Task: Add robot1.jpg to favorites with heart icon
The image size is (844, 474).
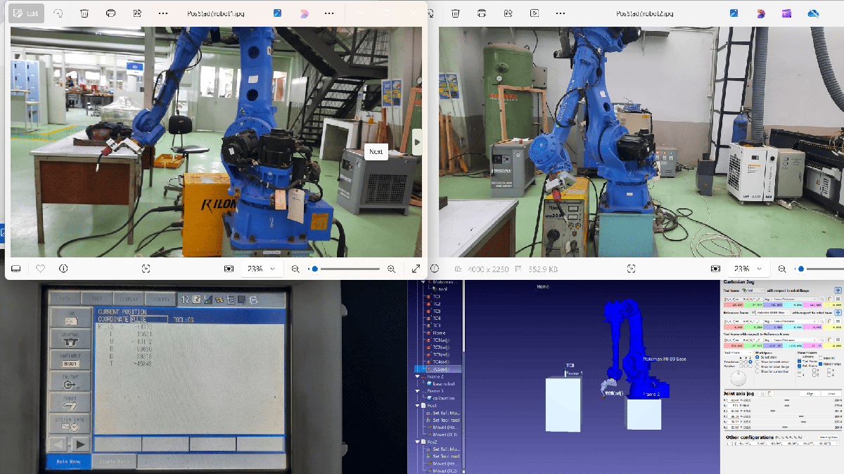Action: pyautogui.click(x=40, y=269)
